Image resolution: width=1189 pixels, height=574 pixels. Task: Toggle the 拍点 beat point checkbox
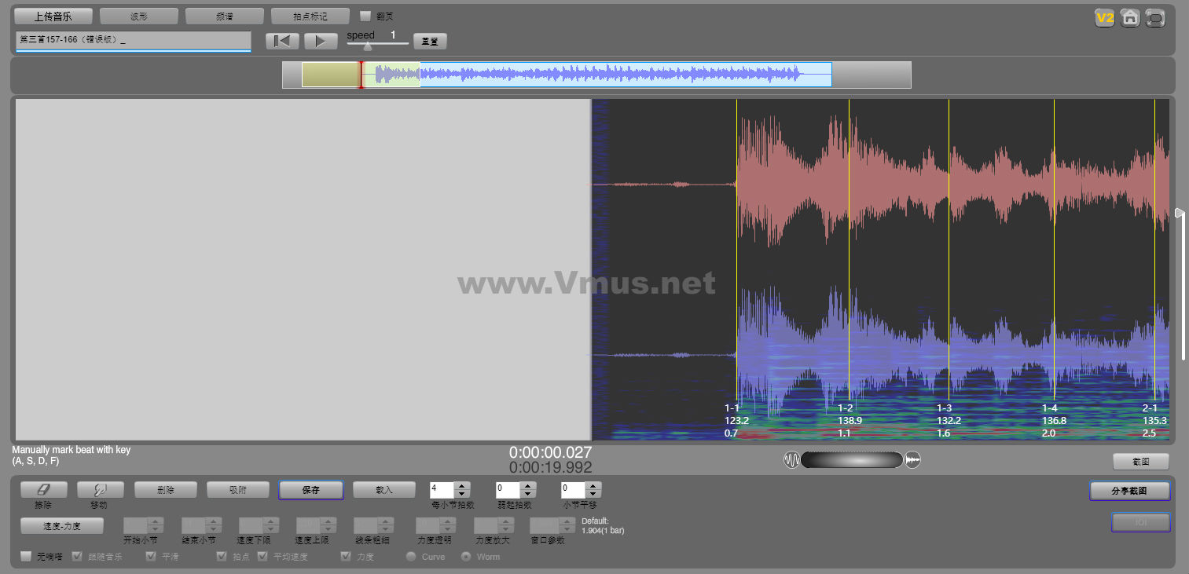(222, 557)
